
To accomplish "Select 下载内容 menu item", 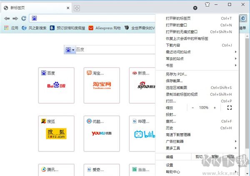I will (x=197, y=45).
